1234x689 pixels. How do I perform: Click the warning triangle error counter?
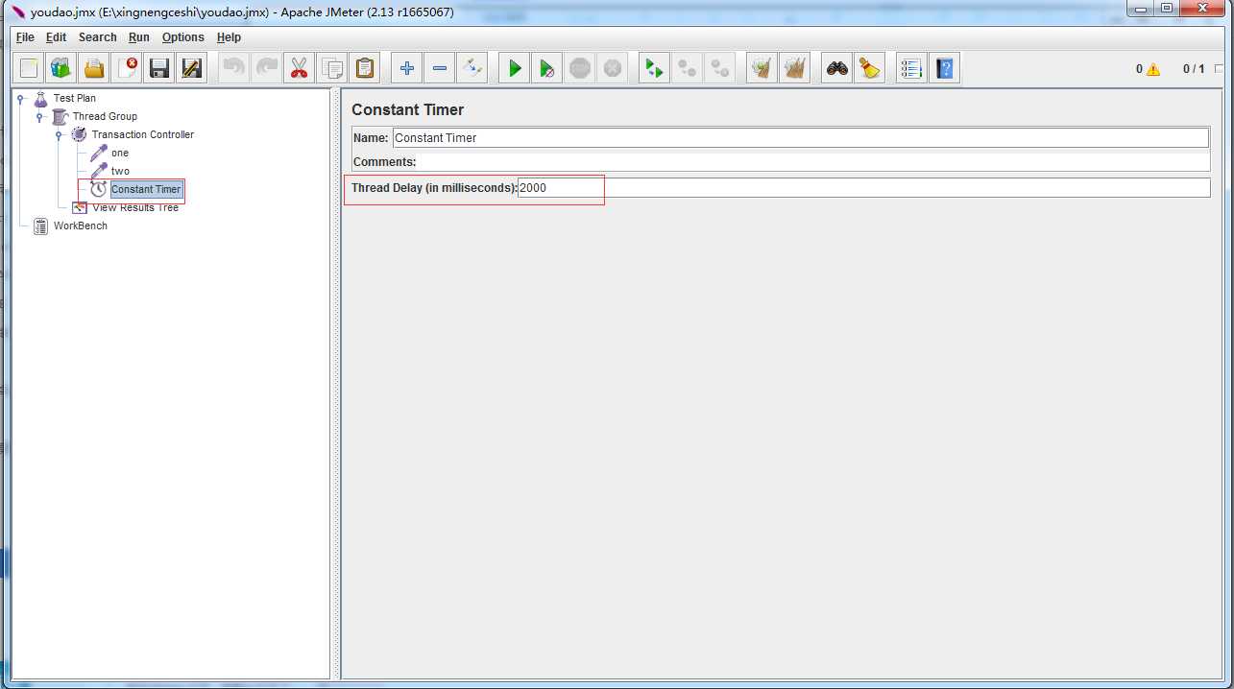pos(1152,69)
